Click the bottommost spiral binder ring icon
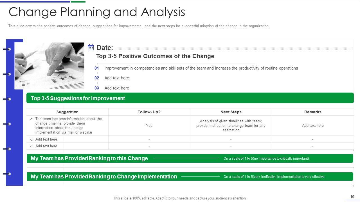This screenshot has width=360, height=202. [x=7, y=174]
